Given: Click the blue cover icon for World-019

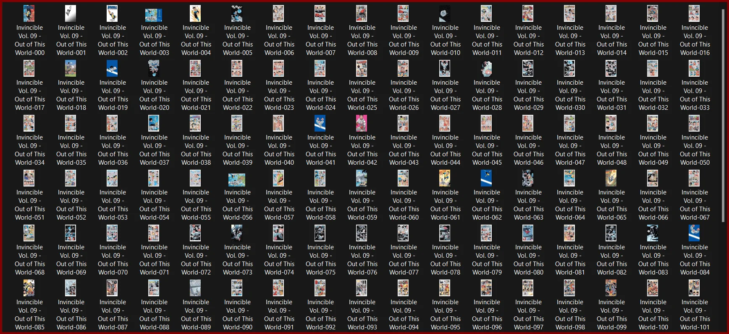Looking at the screenshot, I should coord(112,69).
